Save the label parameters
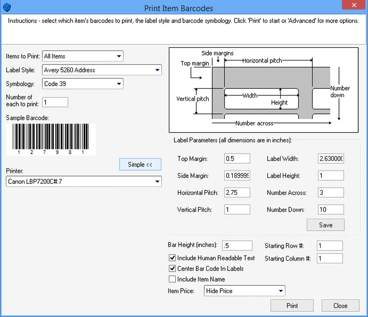The width and height of the screenshot is (368, 317). [x=326, y=225]
